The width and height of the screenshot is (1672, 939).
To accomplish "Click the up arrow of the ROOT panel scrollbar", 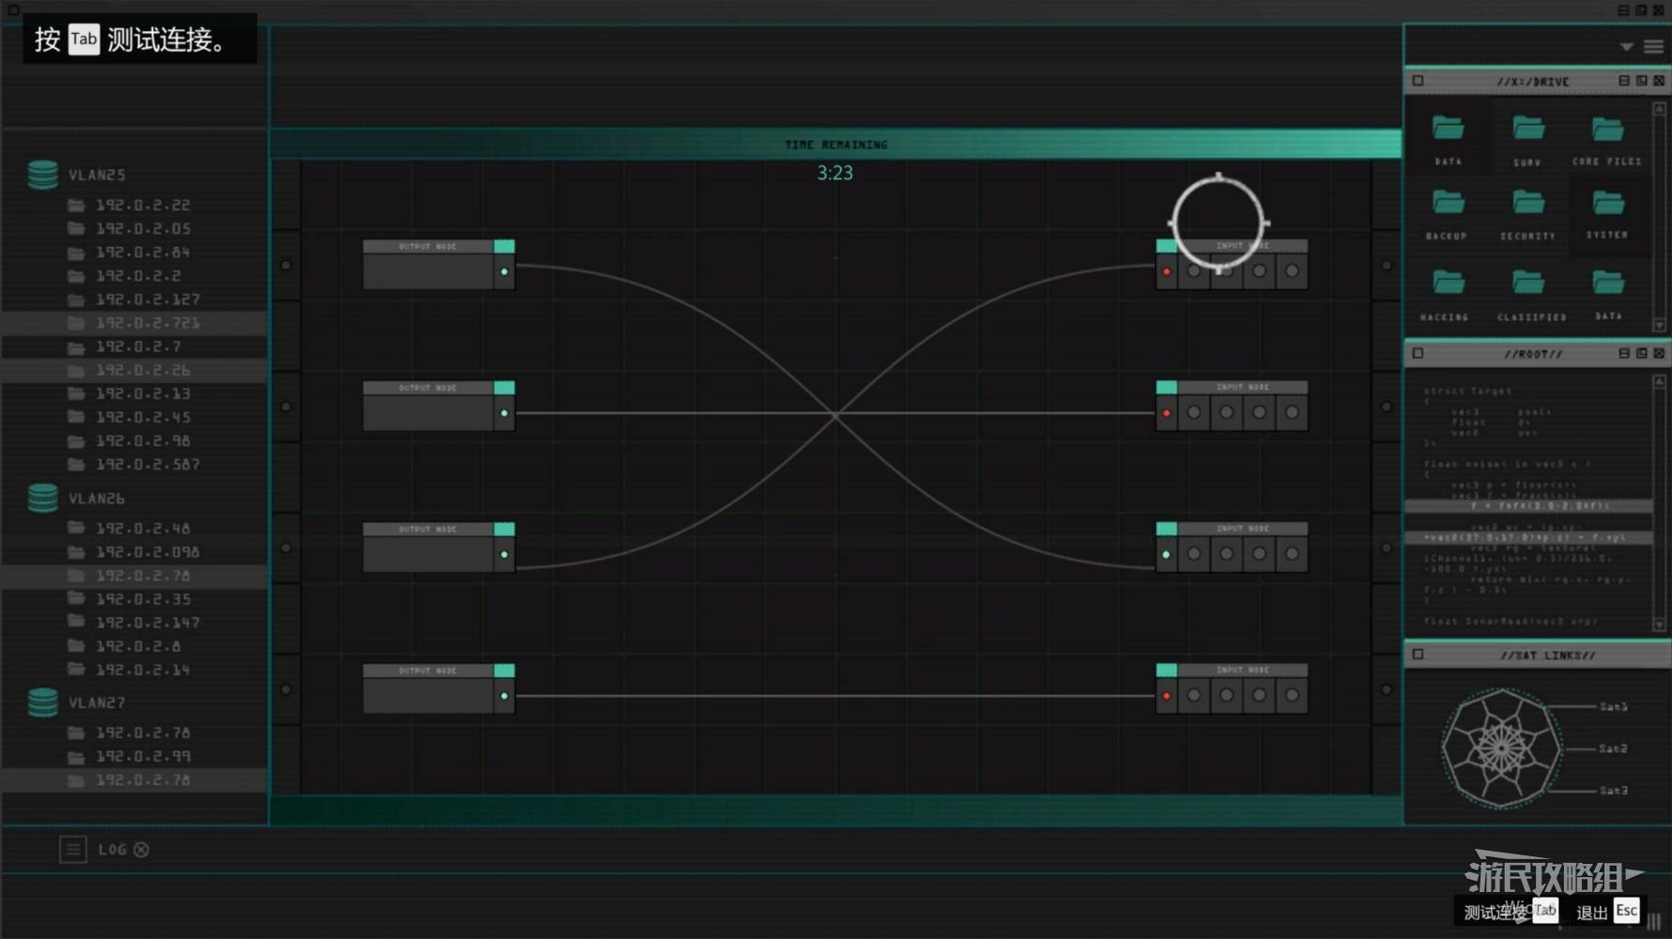I will point(1659,380).
